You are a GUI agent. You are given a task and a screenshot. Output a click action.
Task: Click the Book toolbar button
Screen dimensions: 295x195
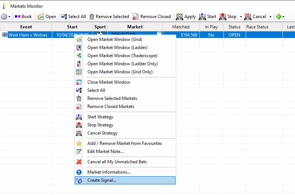[x=23, y=17]
